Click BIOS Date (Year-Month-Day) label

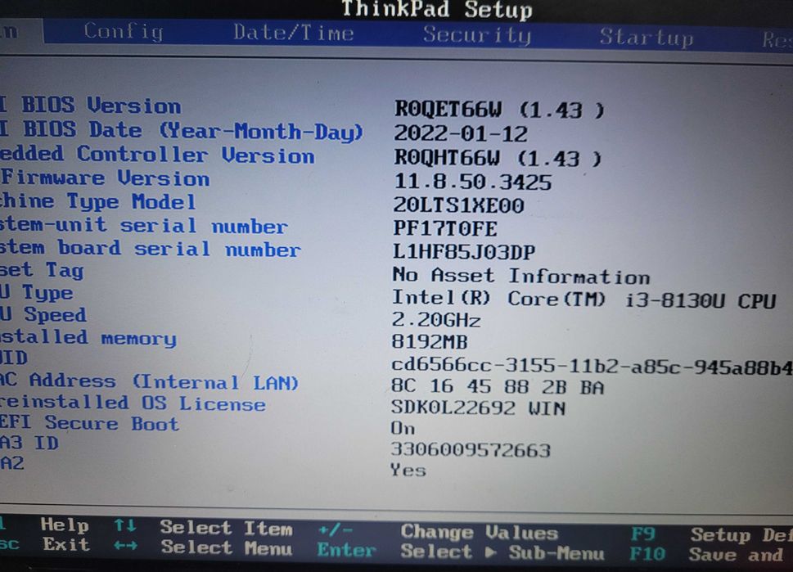(x=182, y=130)
